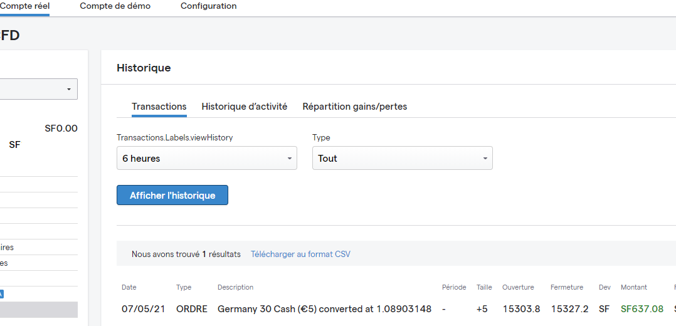
Task: Select the Transactions history tab
Action: (x=159, y=107)
